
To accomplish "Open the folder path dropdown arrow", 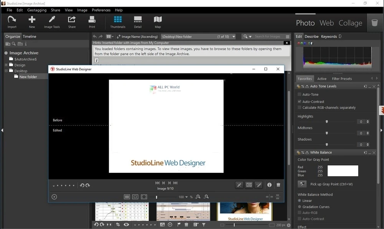I will point(233,37).
